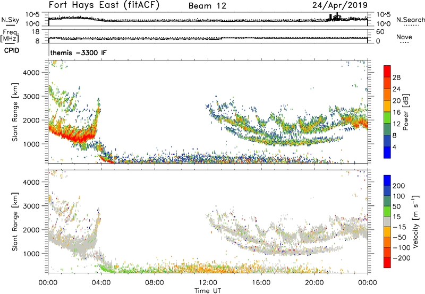Click the '200' label on Velocity color bar
Viewport: 425px width, 294px height.
(399, 186)
